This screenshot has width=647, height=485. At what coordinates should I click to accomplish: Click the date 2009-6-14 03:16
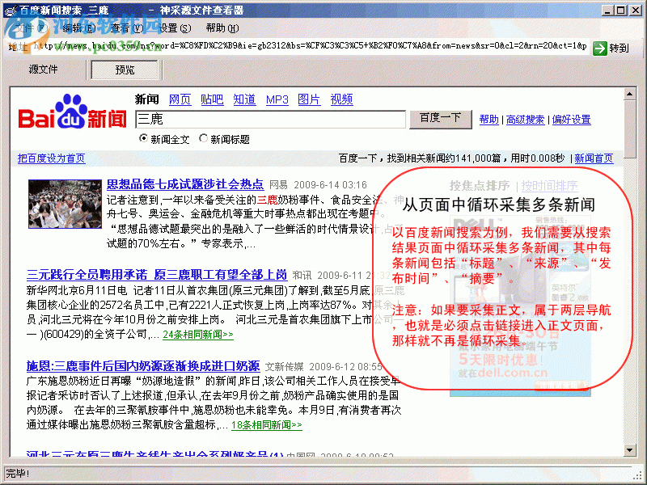(331, 185)
